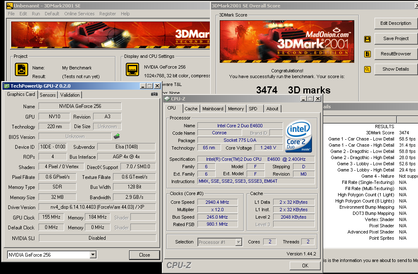Minimize the GPU-Z window
418x274 pixels.
pos(143,86)
